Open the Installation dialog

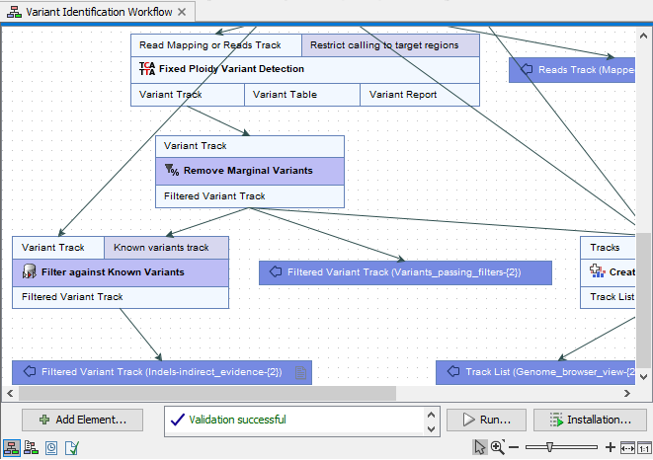pos(590,420)
